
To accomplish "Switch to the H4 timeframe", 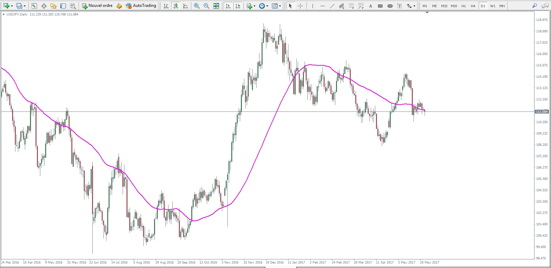I will coord(473,6).
